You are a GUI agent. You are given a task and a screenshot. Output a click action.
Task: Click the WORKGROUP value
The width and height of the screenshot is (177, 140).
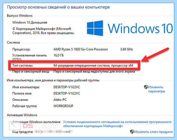[63, 106]
